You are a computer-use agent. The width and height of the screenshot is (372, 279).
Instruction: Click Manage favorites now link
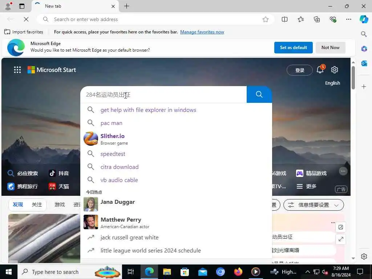[x=202, y=32]
